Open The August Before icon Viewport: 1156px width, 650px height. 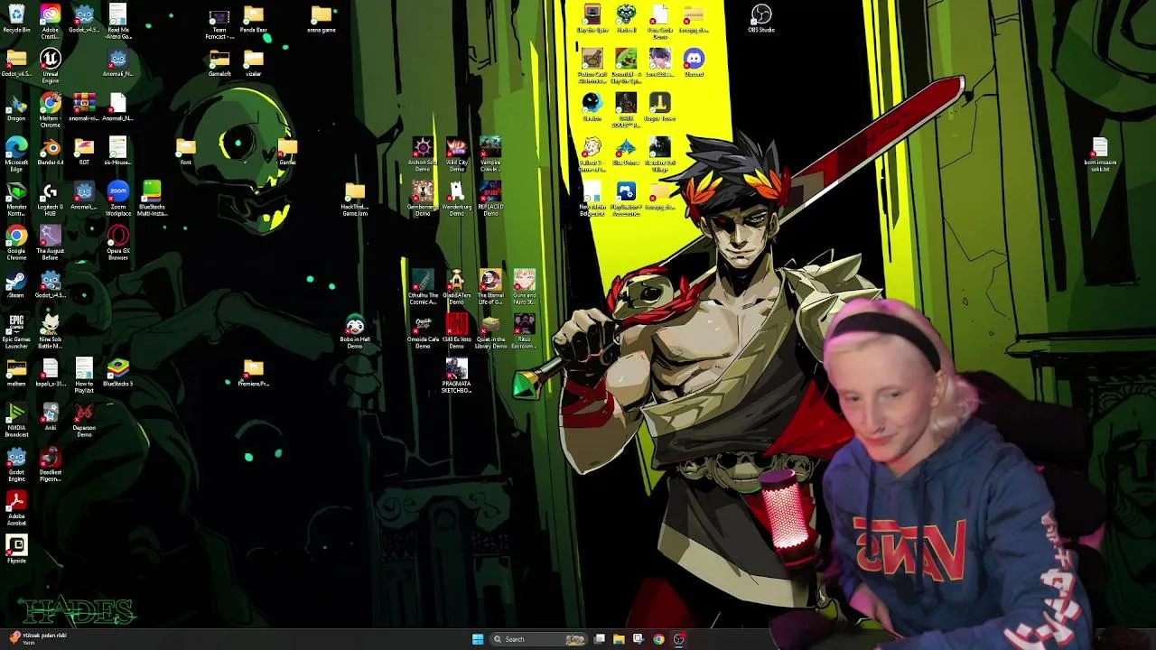tap(51, 242)
